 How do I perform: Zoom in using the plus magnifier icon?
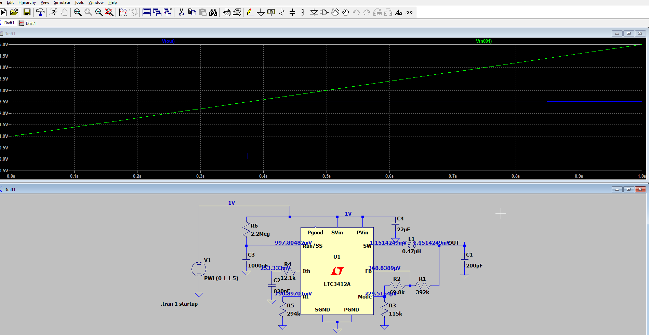click(78, 13)
